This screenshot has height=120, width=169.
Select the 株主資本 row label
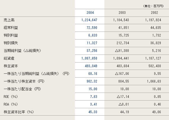[11, 66]
